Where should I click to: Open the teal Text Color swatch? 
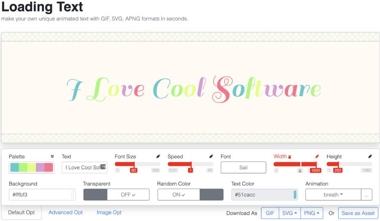pos(295,194)
